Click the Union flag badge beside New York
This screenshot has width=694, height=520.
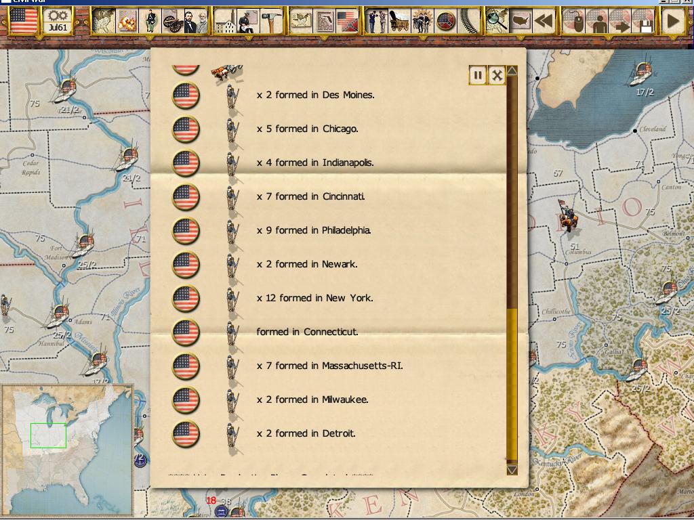[x=186, y=299]
